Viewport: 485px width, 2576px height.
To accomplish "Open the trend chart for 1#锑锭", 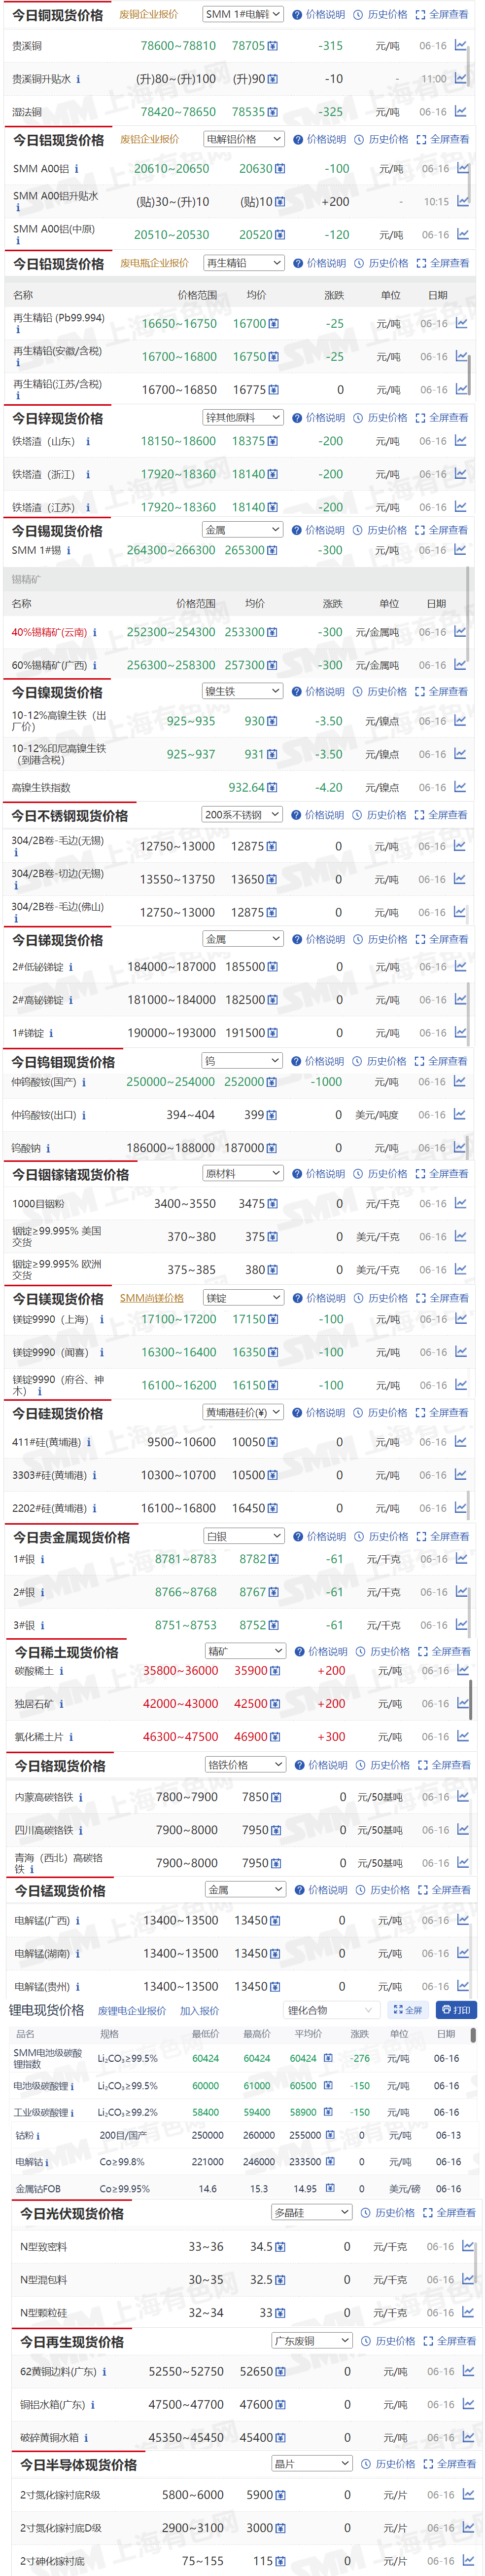I will (x=460, y=1032).
